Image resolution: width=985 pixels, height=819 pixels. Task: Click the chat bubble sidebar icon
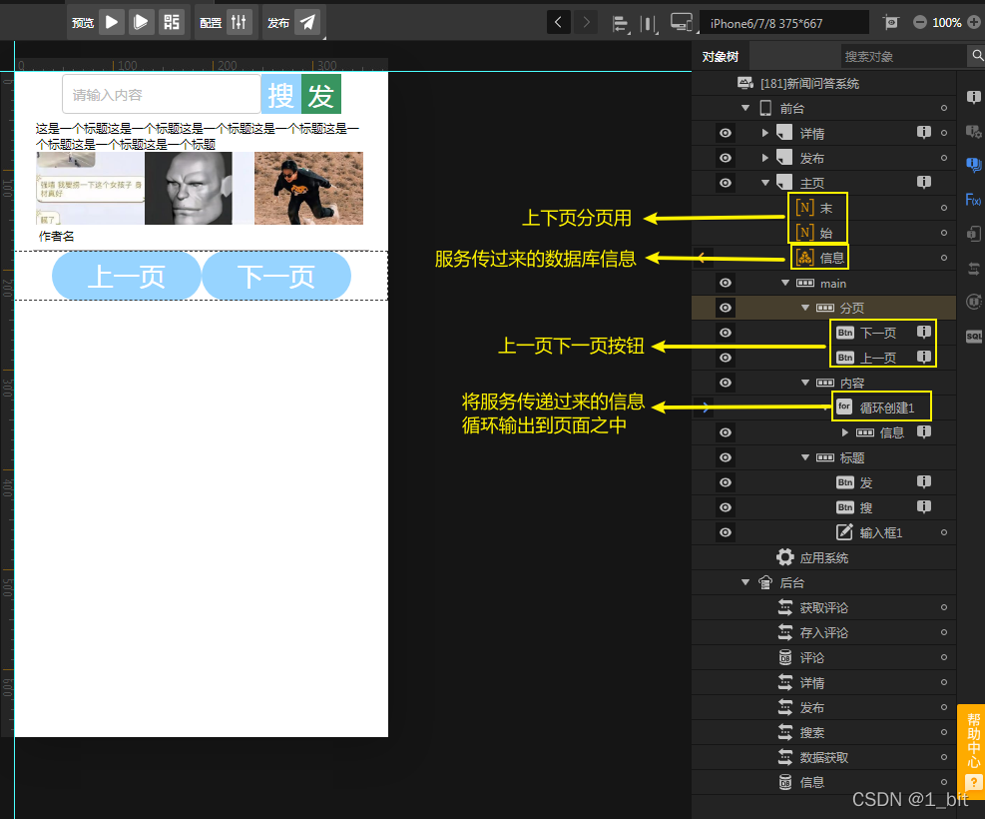[x=974, y=165]
